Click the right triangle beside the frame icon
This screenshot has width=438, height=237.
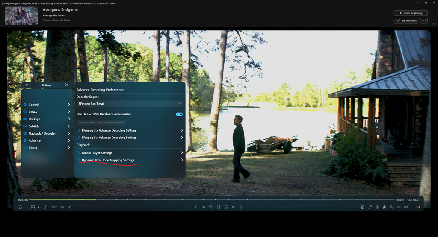[x=38, y=207]
